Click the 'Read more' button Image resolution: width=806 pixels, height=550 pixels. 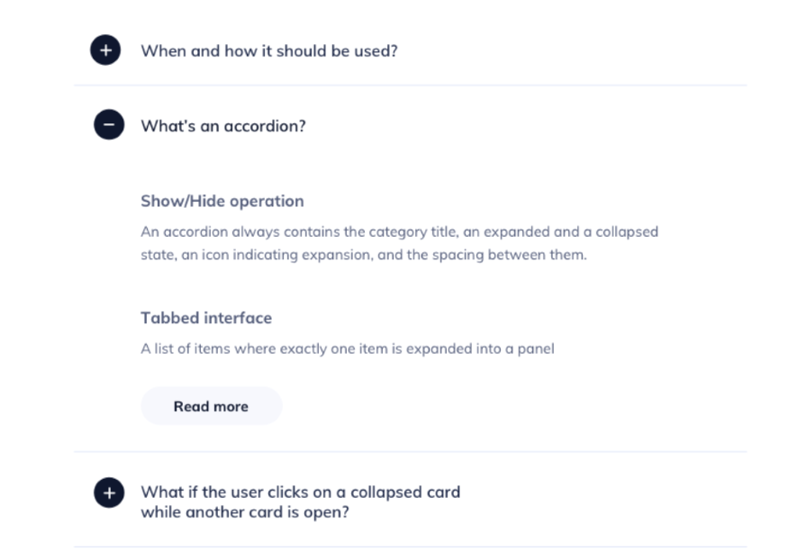coord(212,406)
